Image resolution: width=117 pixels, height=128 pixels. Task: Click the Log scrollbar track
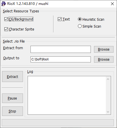[108, 95]
